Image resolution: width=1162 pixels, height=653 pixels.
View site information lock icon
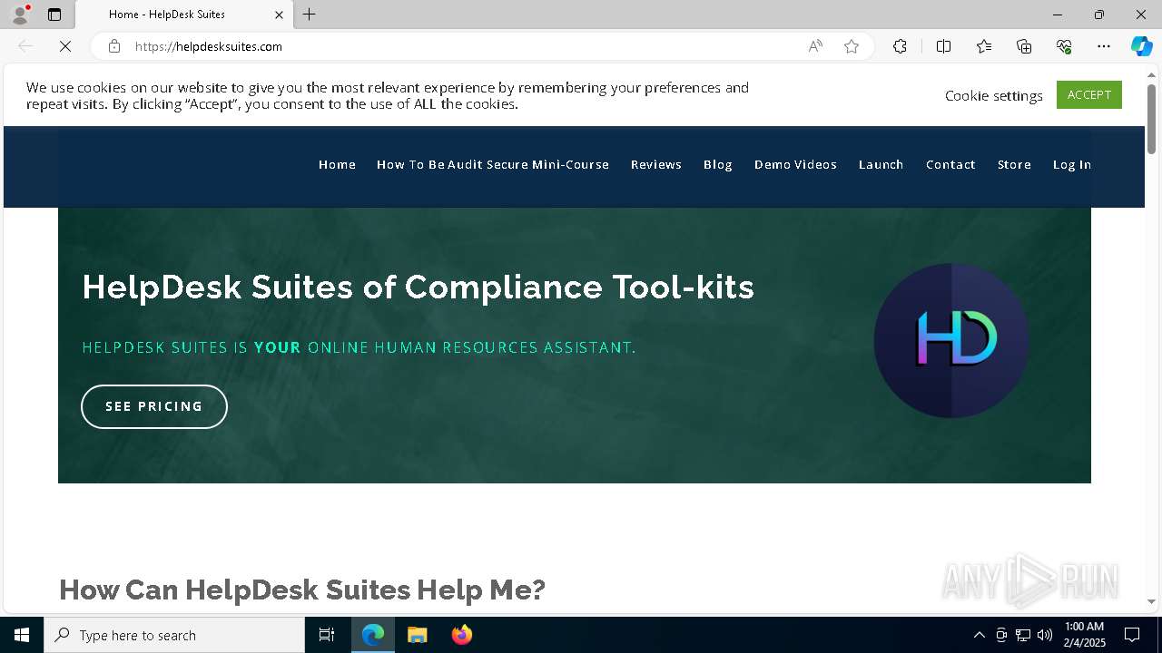(114, 46)
